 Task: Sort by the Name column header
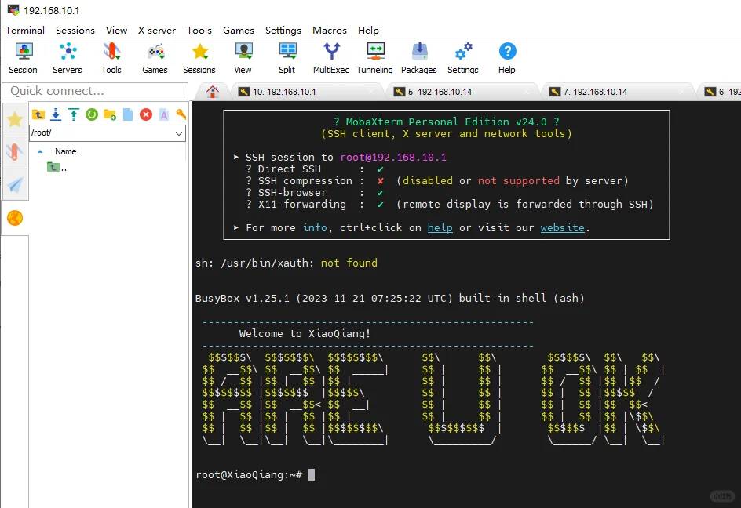click(x=65, y=151)
